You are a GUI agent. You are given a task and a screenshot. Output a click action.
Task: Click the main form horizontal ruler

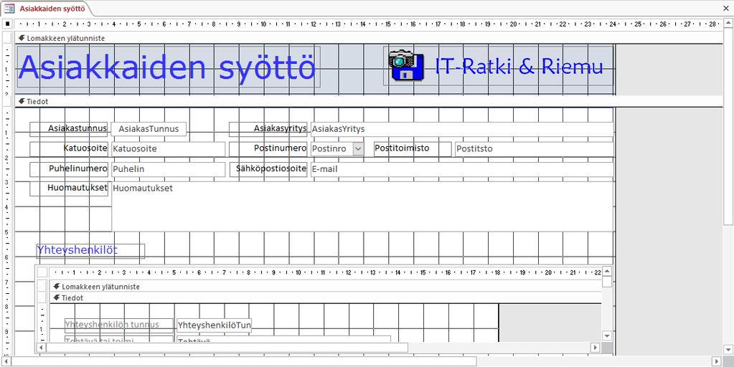point(369,24)
